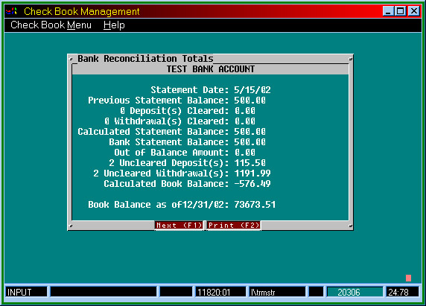Maximize the Check Book Management window
426x306 pixels.
[x=401, y=11]
